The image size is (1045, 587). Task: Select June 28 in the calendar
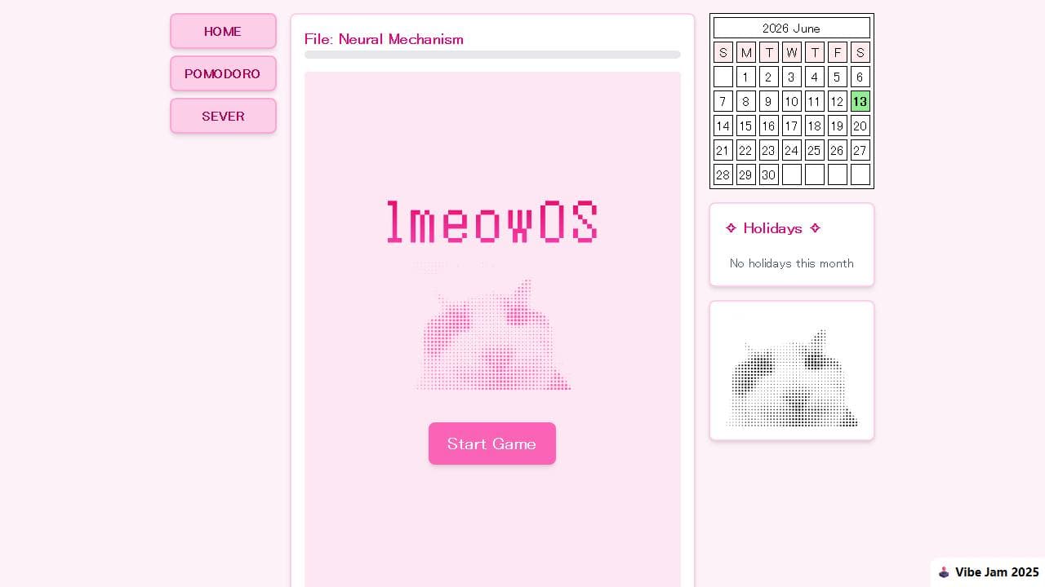(x=723, y=174)
